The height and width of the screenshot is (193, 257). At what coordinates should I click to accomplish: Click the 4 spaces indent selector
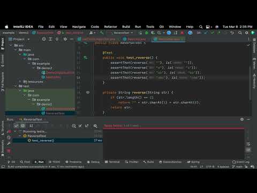click(x=223, y=167)
